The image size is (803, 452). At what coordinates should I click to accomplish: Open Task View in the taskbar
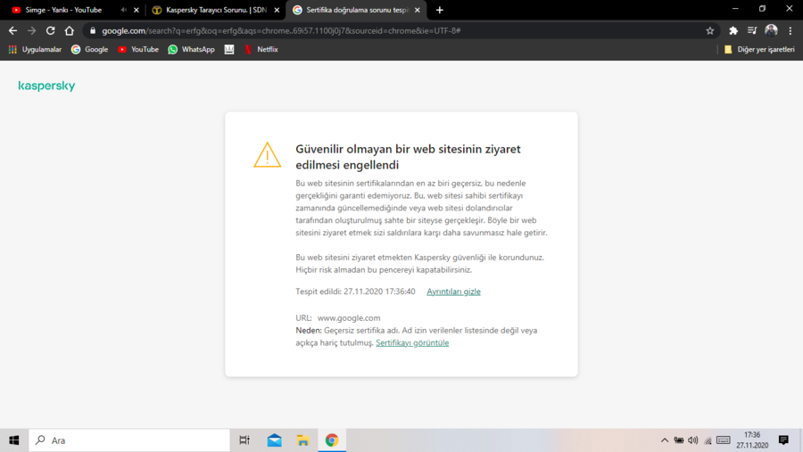[x=244, y=440]
